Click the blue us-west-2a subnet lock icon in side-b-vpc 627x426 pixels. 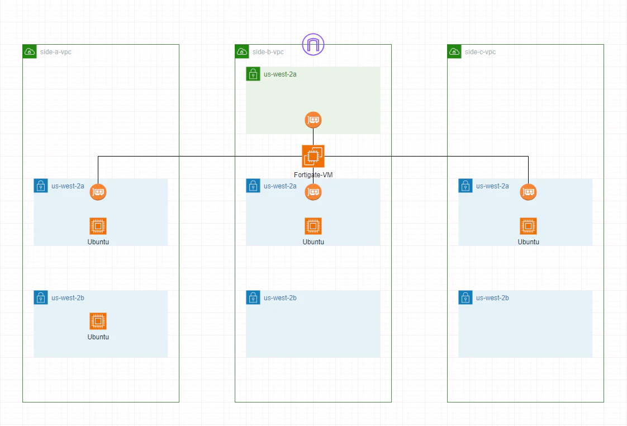point(253,186)
